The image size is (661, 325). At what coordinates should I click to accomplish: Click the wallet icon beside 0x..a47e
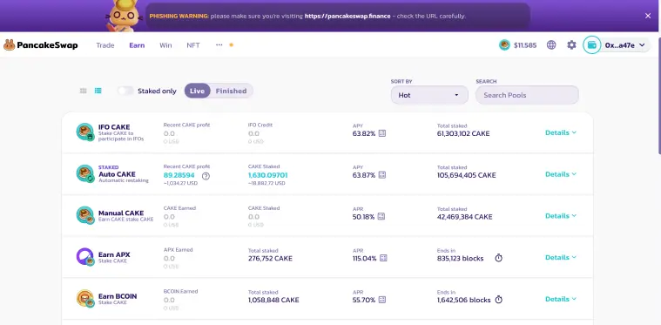click(592, 45)
